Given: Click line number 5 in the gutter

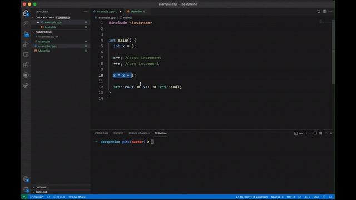Looking at the screenshot, I should [102, 46].
